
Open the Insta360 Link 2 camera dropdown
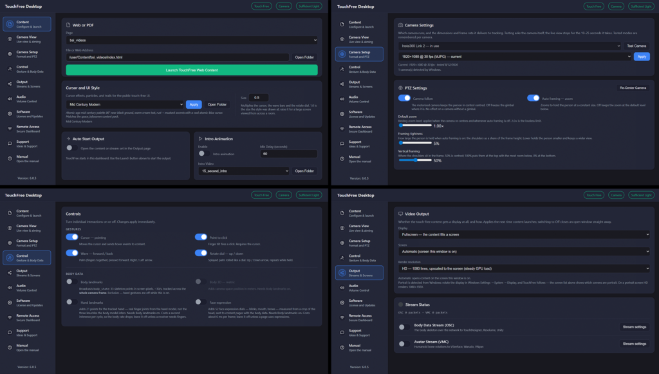tap(510, 46)
